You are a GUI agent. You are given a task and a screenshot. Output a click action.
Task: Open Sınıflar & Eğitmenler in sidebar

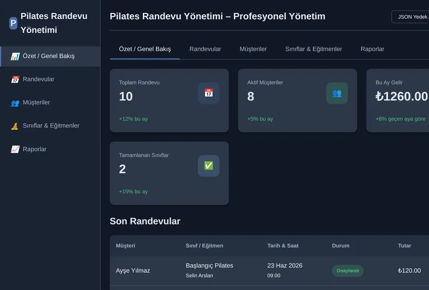[50, 126]
